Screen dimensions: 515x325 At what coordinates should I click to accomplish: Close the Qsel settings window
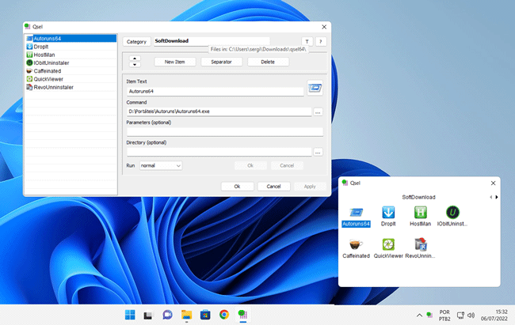click(324, 27)
